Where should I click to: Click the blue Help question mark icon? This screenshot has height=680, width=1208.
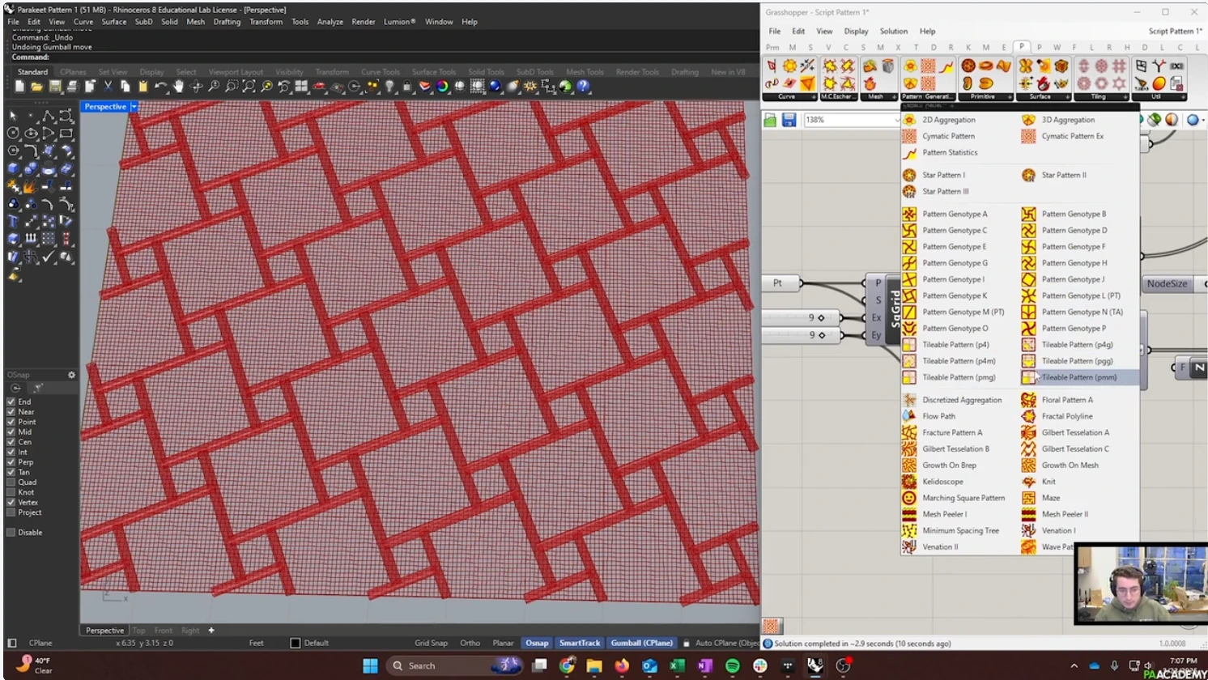pyautogui.click(x=584, y=87)
